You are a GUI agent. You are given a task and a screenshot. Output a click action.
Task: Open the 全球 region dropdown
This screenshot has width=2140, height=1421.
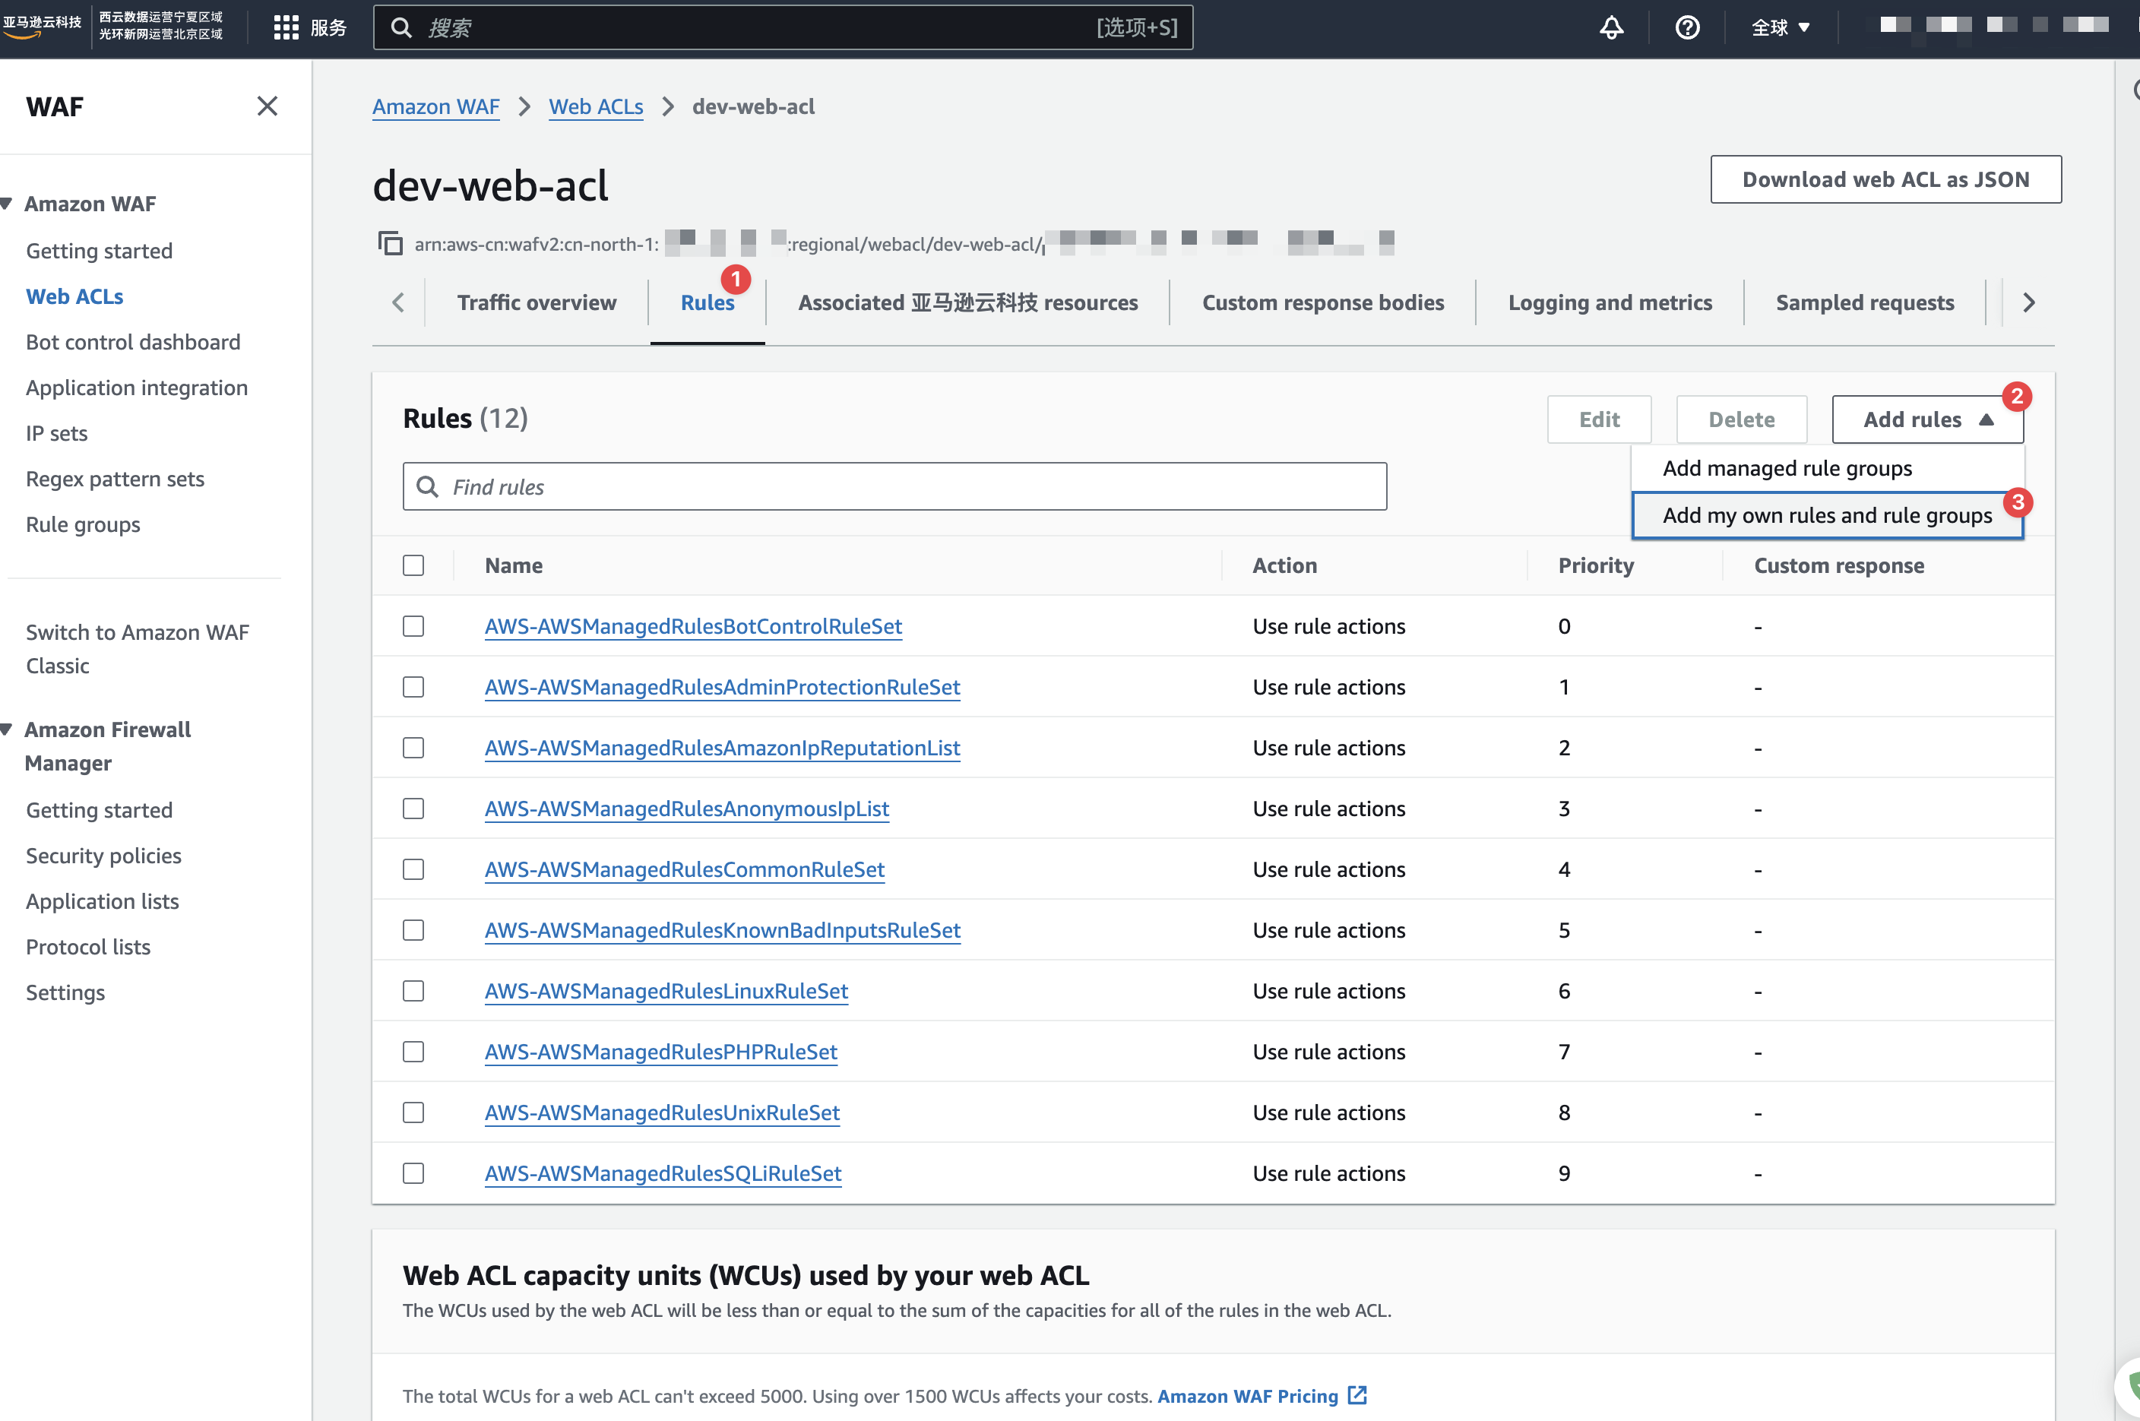tap(1780, 27)
